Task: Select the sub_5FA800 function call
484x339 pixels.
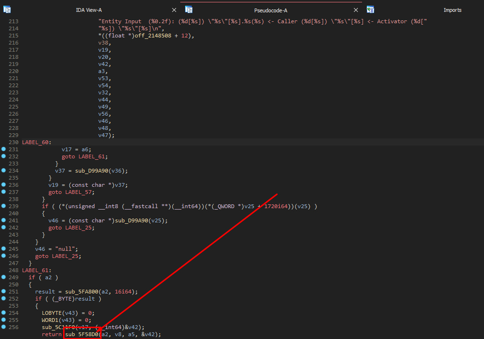Action: [82, 292]
